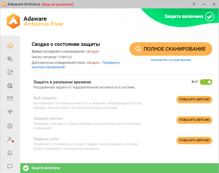This screenshot has height=173, width=219.
Task: Click the header protection checkmark circle
Action: [209, 17]
